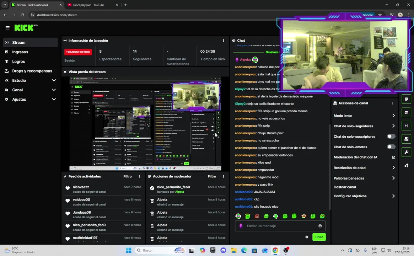This screenshot has width=414, height=256.
Task: Open Epic Games Launcher from the taskbar
Action: (x=213, y=250)
